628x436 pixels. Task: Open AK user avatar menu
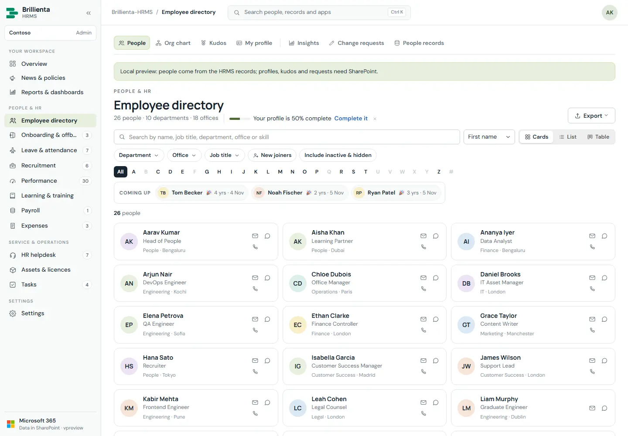point(610,13)
